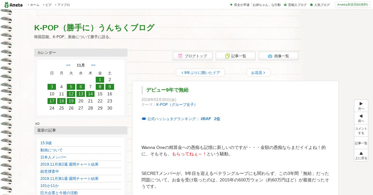Select November 13 in calendar
Viewport: 373px width, 195px height.
coord(81,94)
